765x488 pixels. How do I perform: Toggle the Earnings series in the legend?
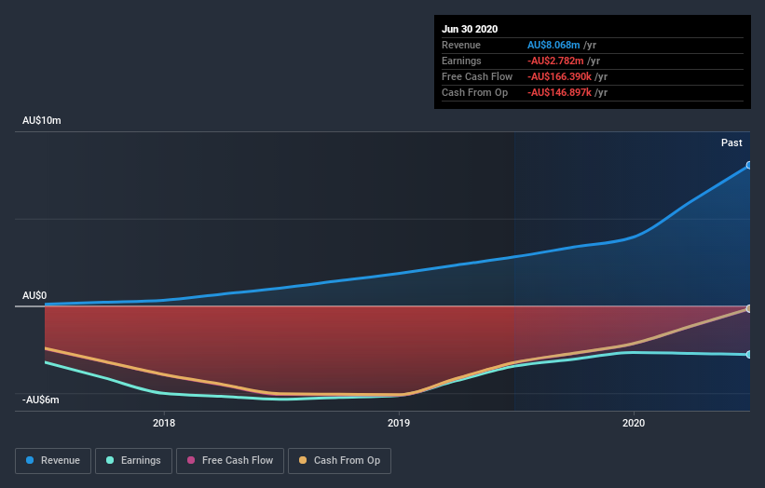[x=133, y=461]
